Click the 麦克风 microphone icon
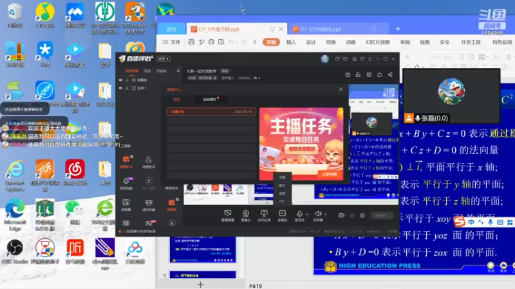The image size is (515, 289). pos(299,215)
